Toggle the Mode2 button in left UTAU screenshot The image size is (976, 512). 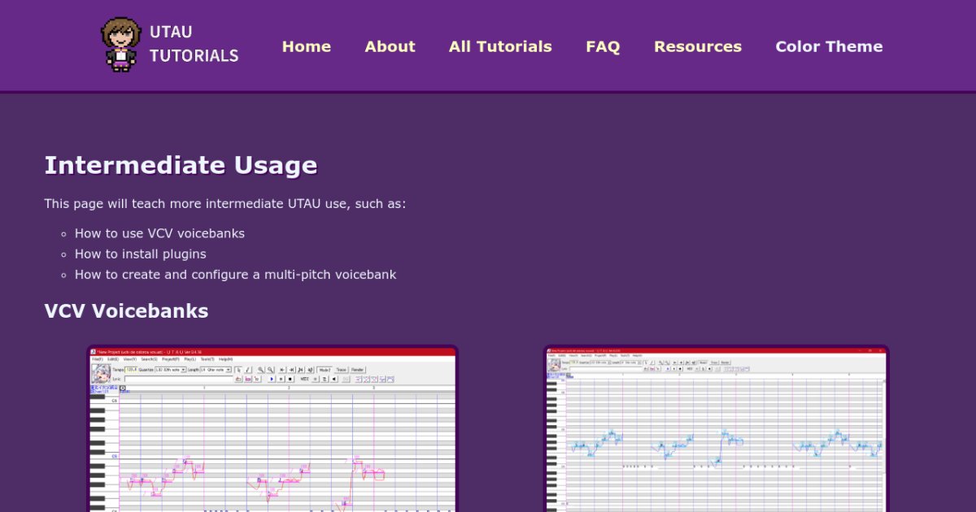coord(325,370)
